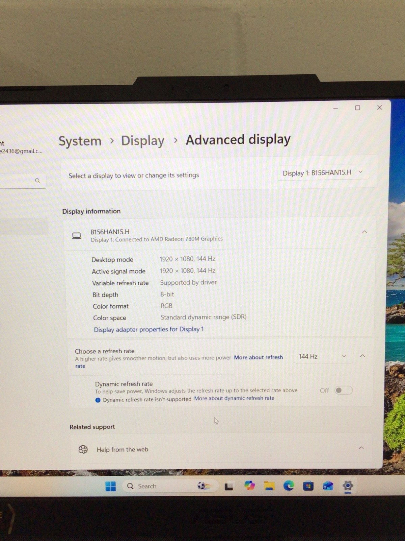Go back to System breadcrumb
The width and height of the screenshot is (405, 541).
point(80,141)
